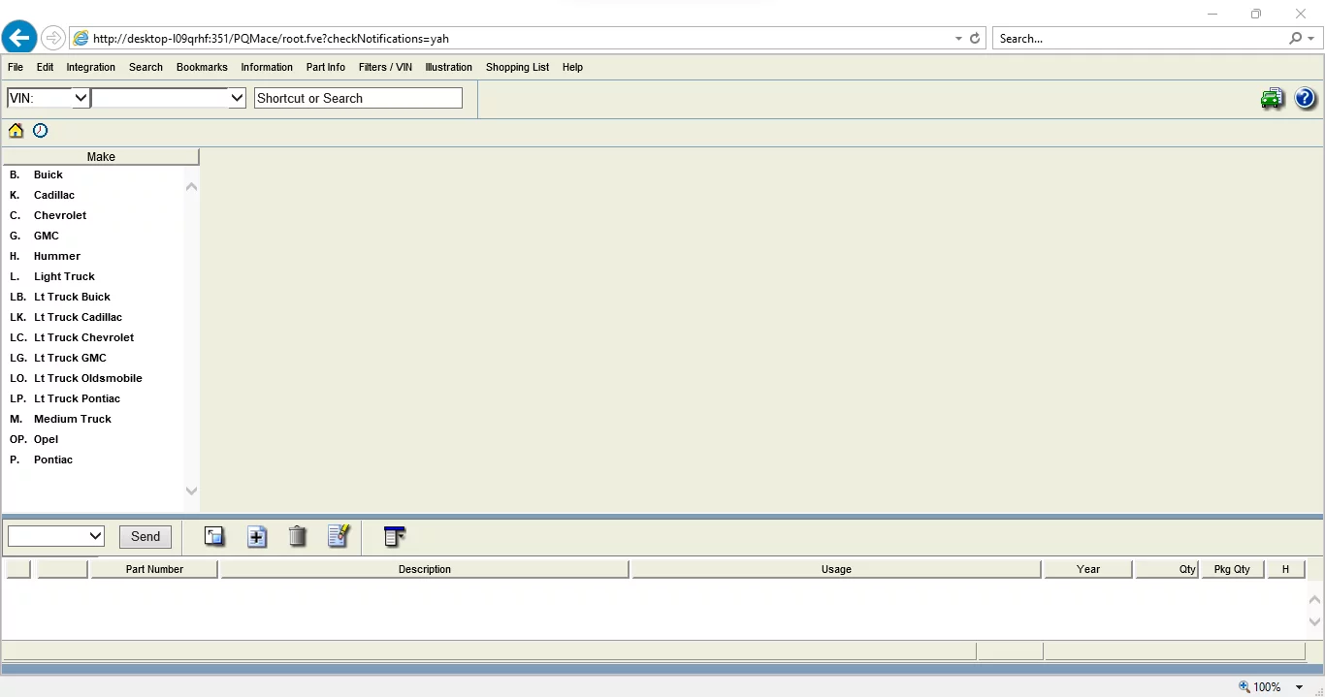Click the green truck icon
1325x697 pixels.
pos(1272,99)
